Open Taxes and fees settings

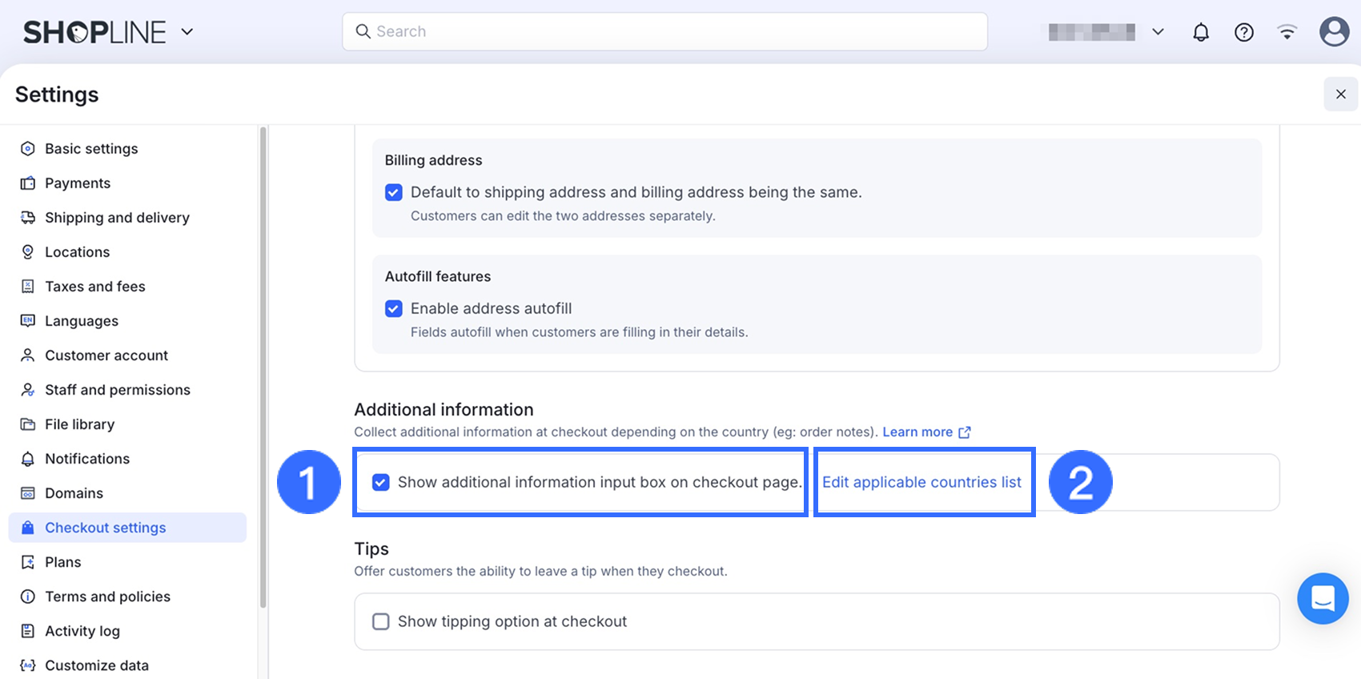coord(127,287)
